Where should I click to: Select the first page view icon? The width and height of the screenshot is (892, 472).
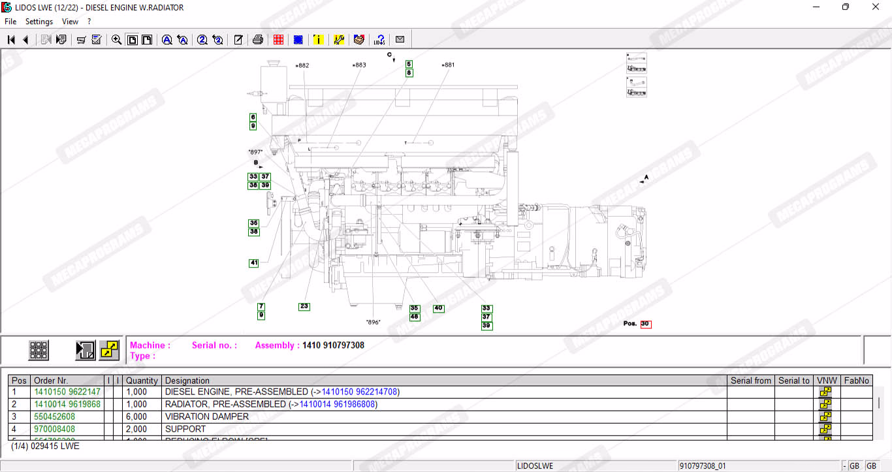click(x=132, y=40)
